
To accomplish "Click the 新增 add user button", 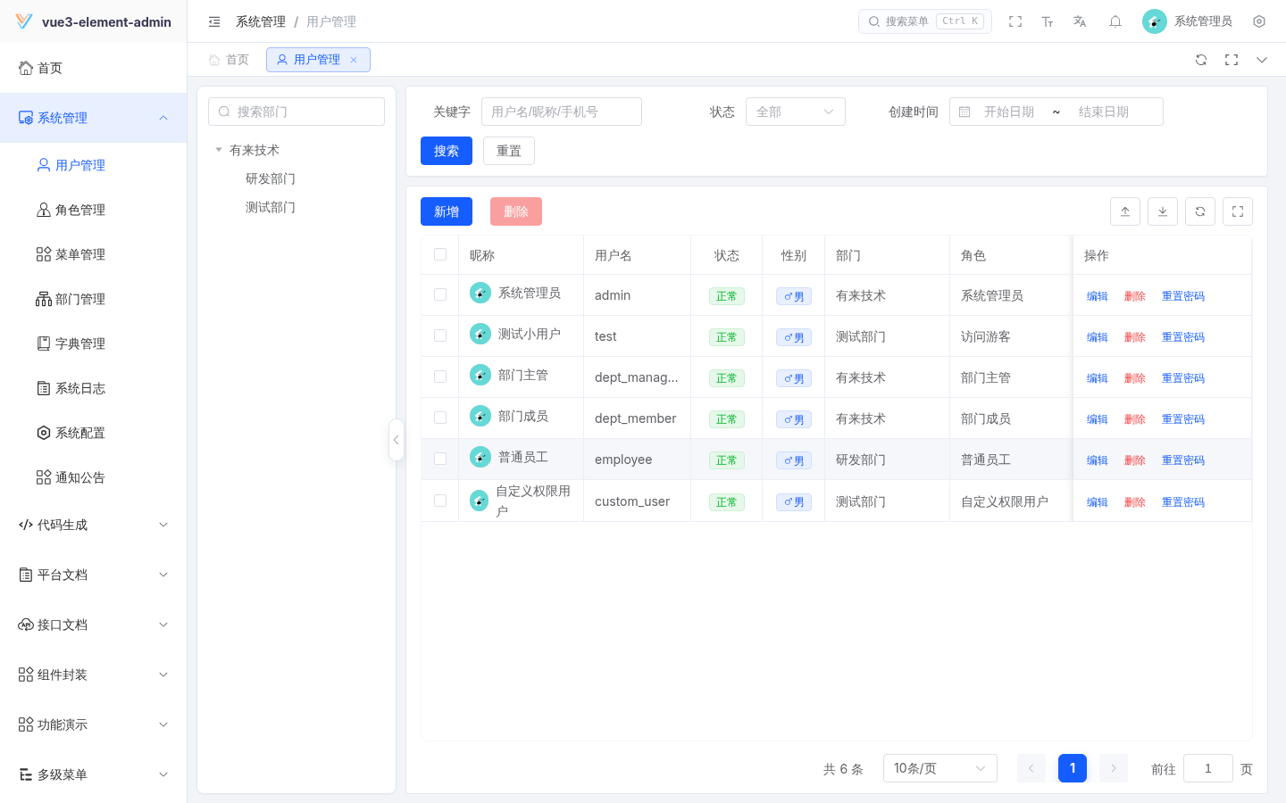I will [x=447, y=211].
